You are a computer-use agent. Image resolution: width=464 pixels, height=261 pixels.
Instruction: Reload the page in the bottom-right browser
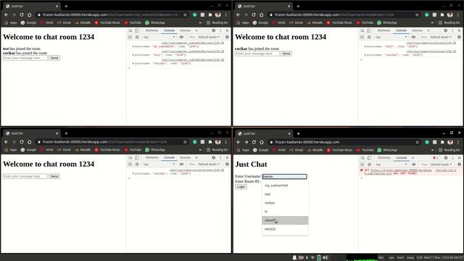[x=254, y=142]
